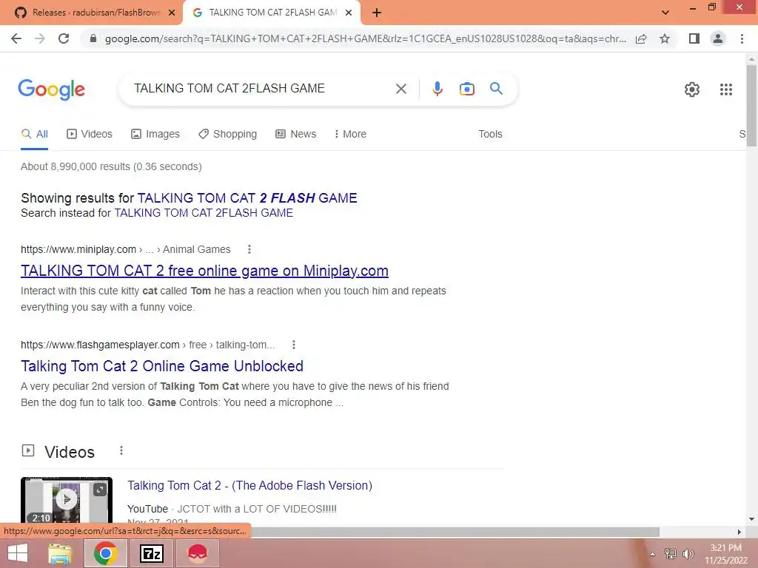Open the Chrome three-dot menu
The image size is (758, 568).
[x=742, y=38]
